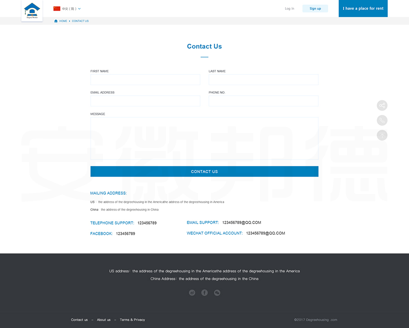Image resolution: width=409 pixels, height=328 pixels.
Task: Click the back-to-top arrow icon
Action: 382,135
